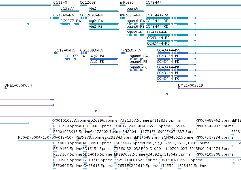Click the CG9977 gene bar
Viewport: 241px width, 170px height.
pos(70,11)
